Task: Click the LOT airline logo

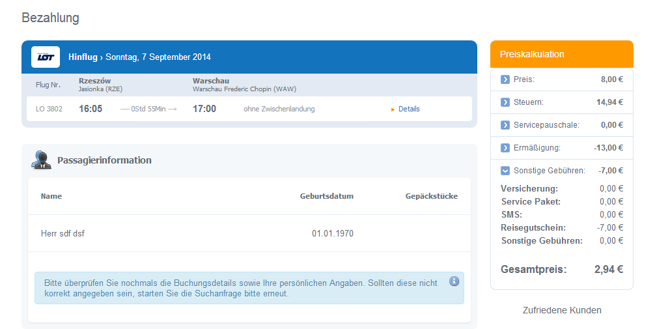Action: click(46, 57)
